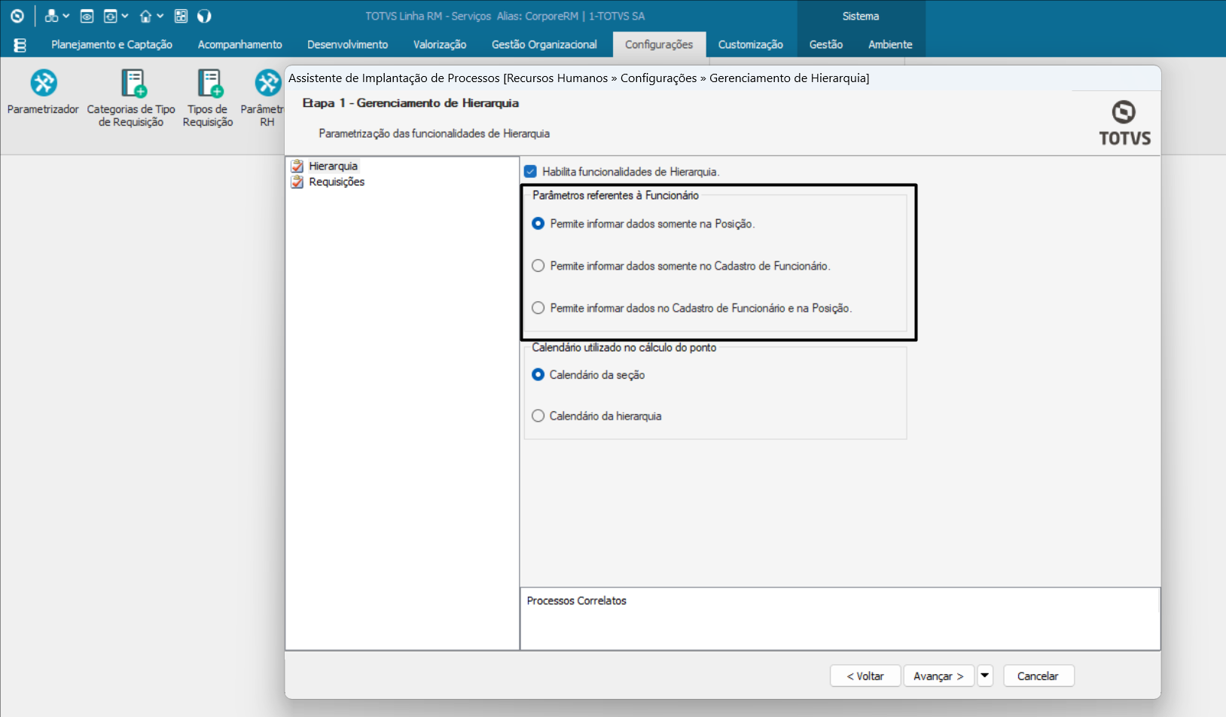
Task: Open the Planejamento e Captação tab
Action: tap(111, 44)
